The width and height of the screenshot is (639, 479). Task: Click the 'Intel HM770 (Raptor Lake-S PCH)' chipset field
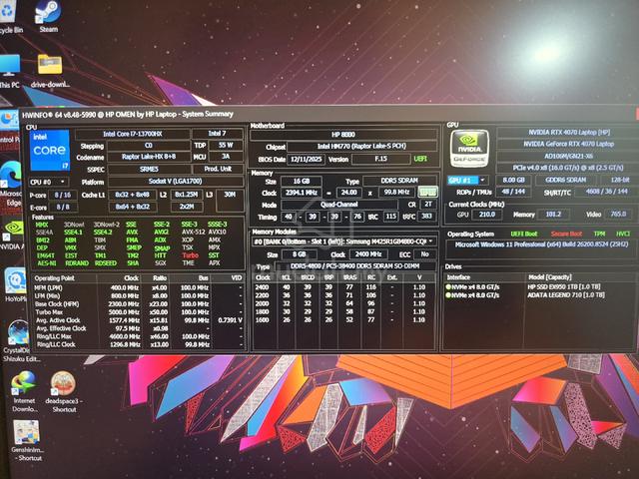click(x=361, y=147)
